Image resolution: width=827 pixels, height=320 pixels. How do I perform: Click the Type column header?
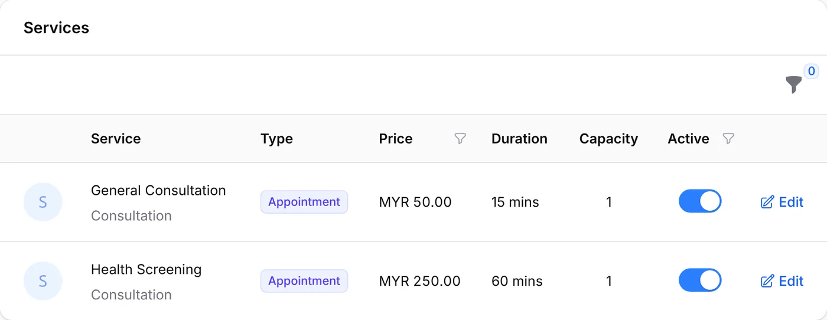pos(276,139)
